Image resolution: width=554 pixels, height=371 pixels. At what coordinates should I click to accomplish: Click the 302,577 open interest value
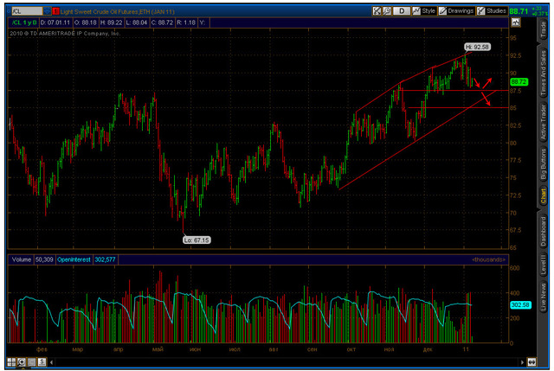click(x=105, y=259)
